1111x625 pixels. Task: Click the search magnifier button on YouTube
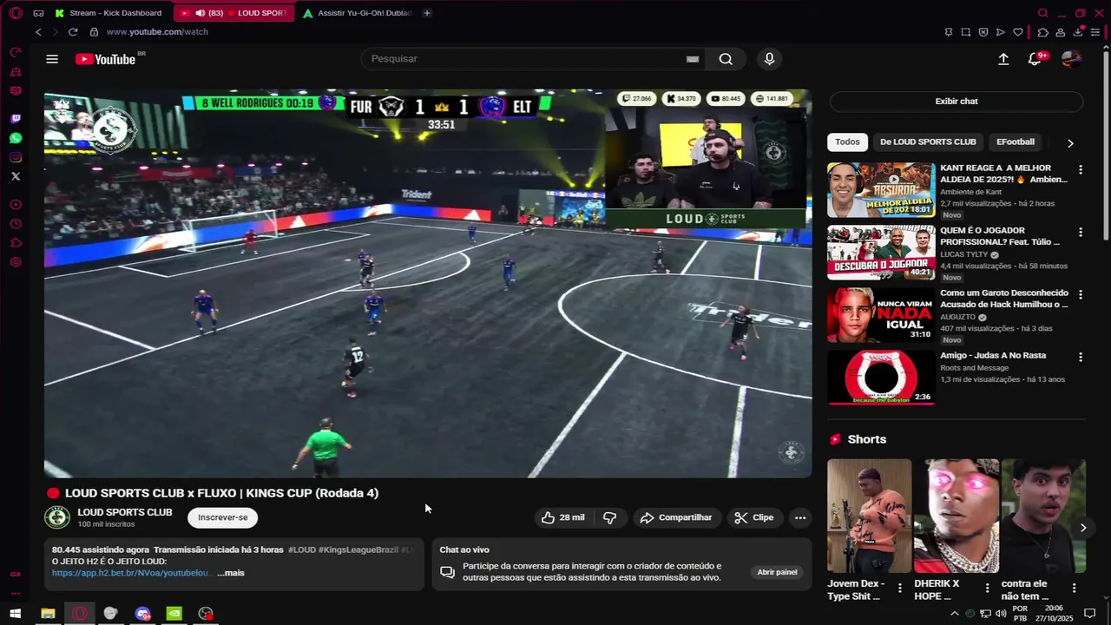pyautogui.click(x=726, y=59)
